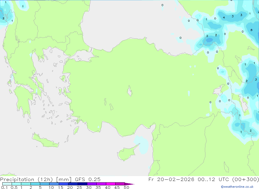Pick the 15–20 mm legend segment
259x189 pixels.
pyautogui.click(x=64, y=184)
